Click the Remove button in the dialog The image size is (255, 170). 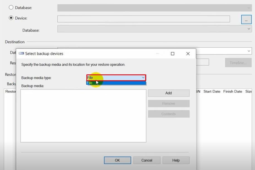click(168, 103)
